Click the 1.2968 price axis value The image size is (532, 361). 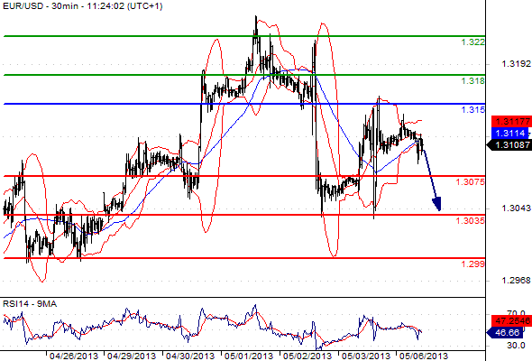click(516, 280)
